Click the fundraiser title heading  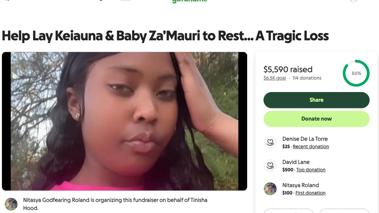(x=165, y=36)
